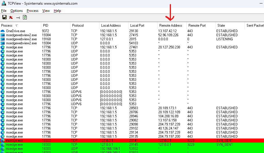Viewport: 264px width, 153px height.
Task: Select local port 2015 cell
Action: pyautogui.click(x=133, y=39)
